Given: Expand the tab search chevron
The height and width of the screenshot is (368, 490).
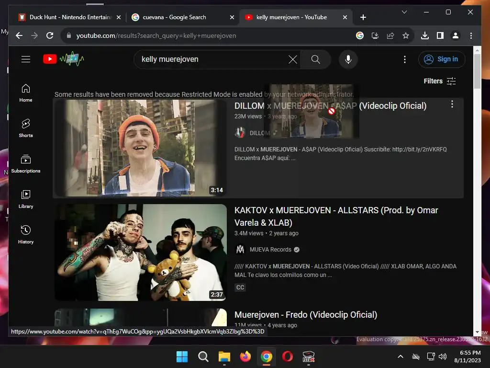Looking at the screenshot, I should 404,12.
